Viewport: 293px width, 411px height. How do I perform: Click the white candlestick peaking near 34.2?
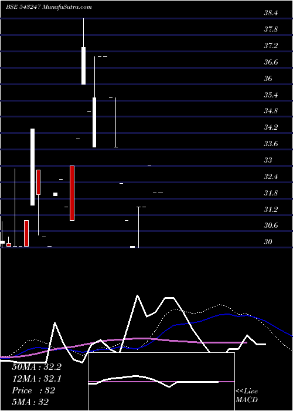(32, 167)
